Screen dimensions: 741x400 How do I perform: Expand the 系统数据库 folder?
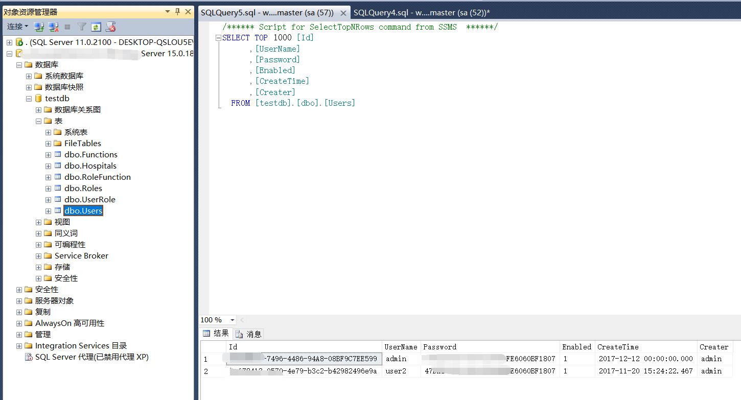(29, 76)
